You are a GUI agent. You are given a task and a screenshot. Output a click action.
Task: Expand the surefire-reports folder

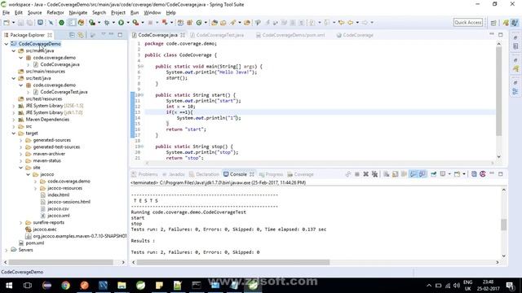coord(21,222)
